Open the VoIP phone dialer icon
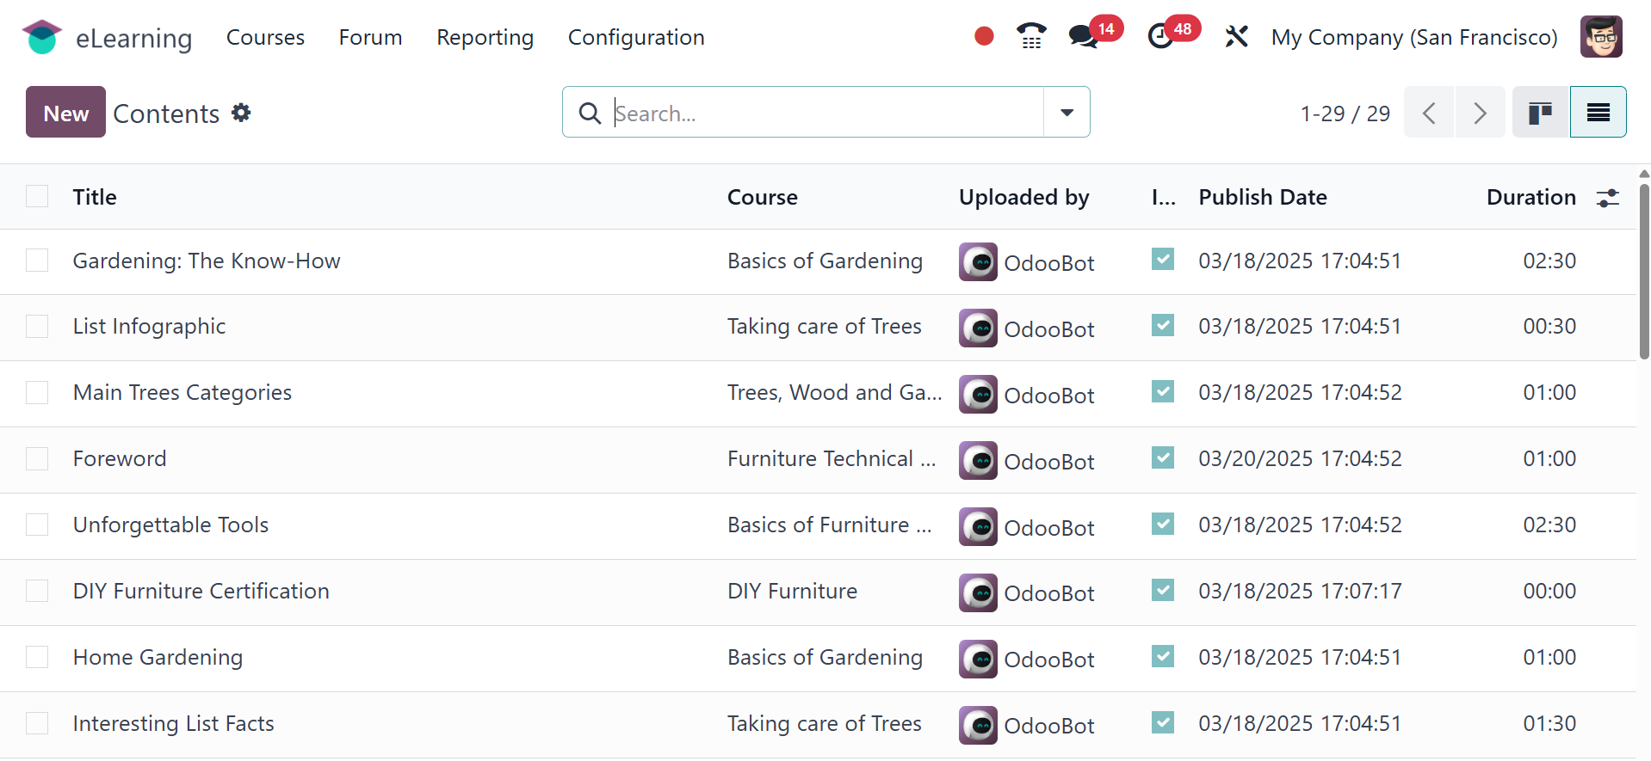 [x=1031, y=36]
